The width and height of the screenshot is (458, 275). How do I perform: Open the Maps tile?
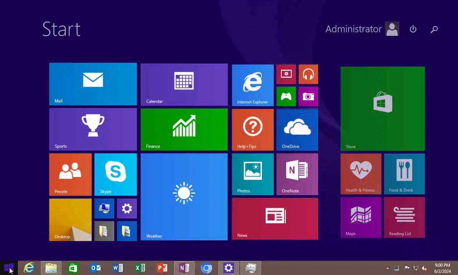point(361,217)
